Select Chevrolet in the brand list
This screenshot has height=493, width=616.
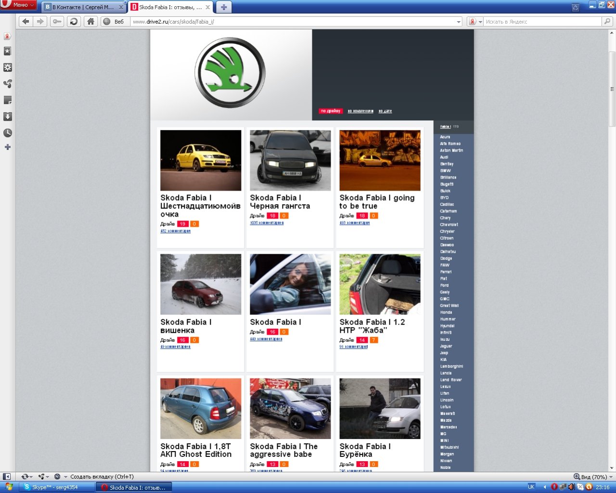tap(449, 225)
